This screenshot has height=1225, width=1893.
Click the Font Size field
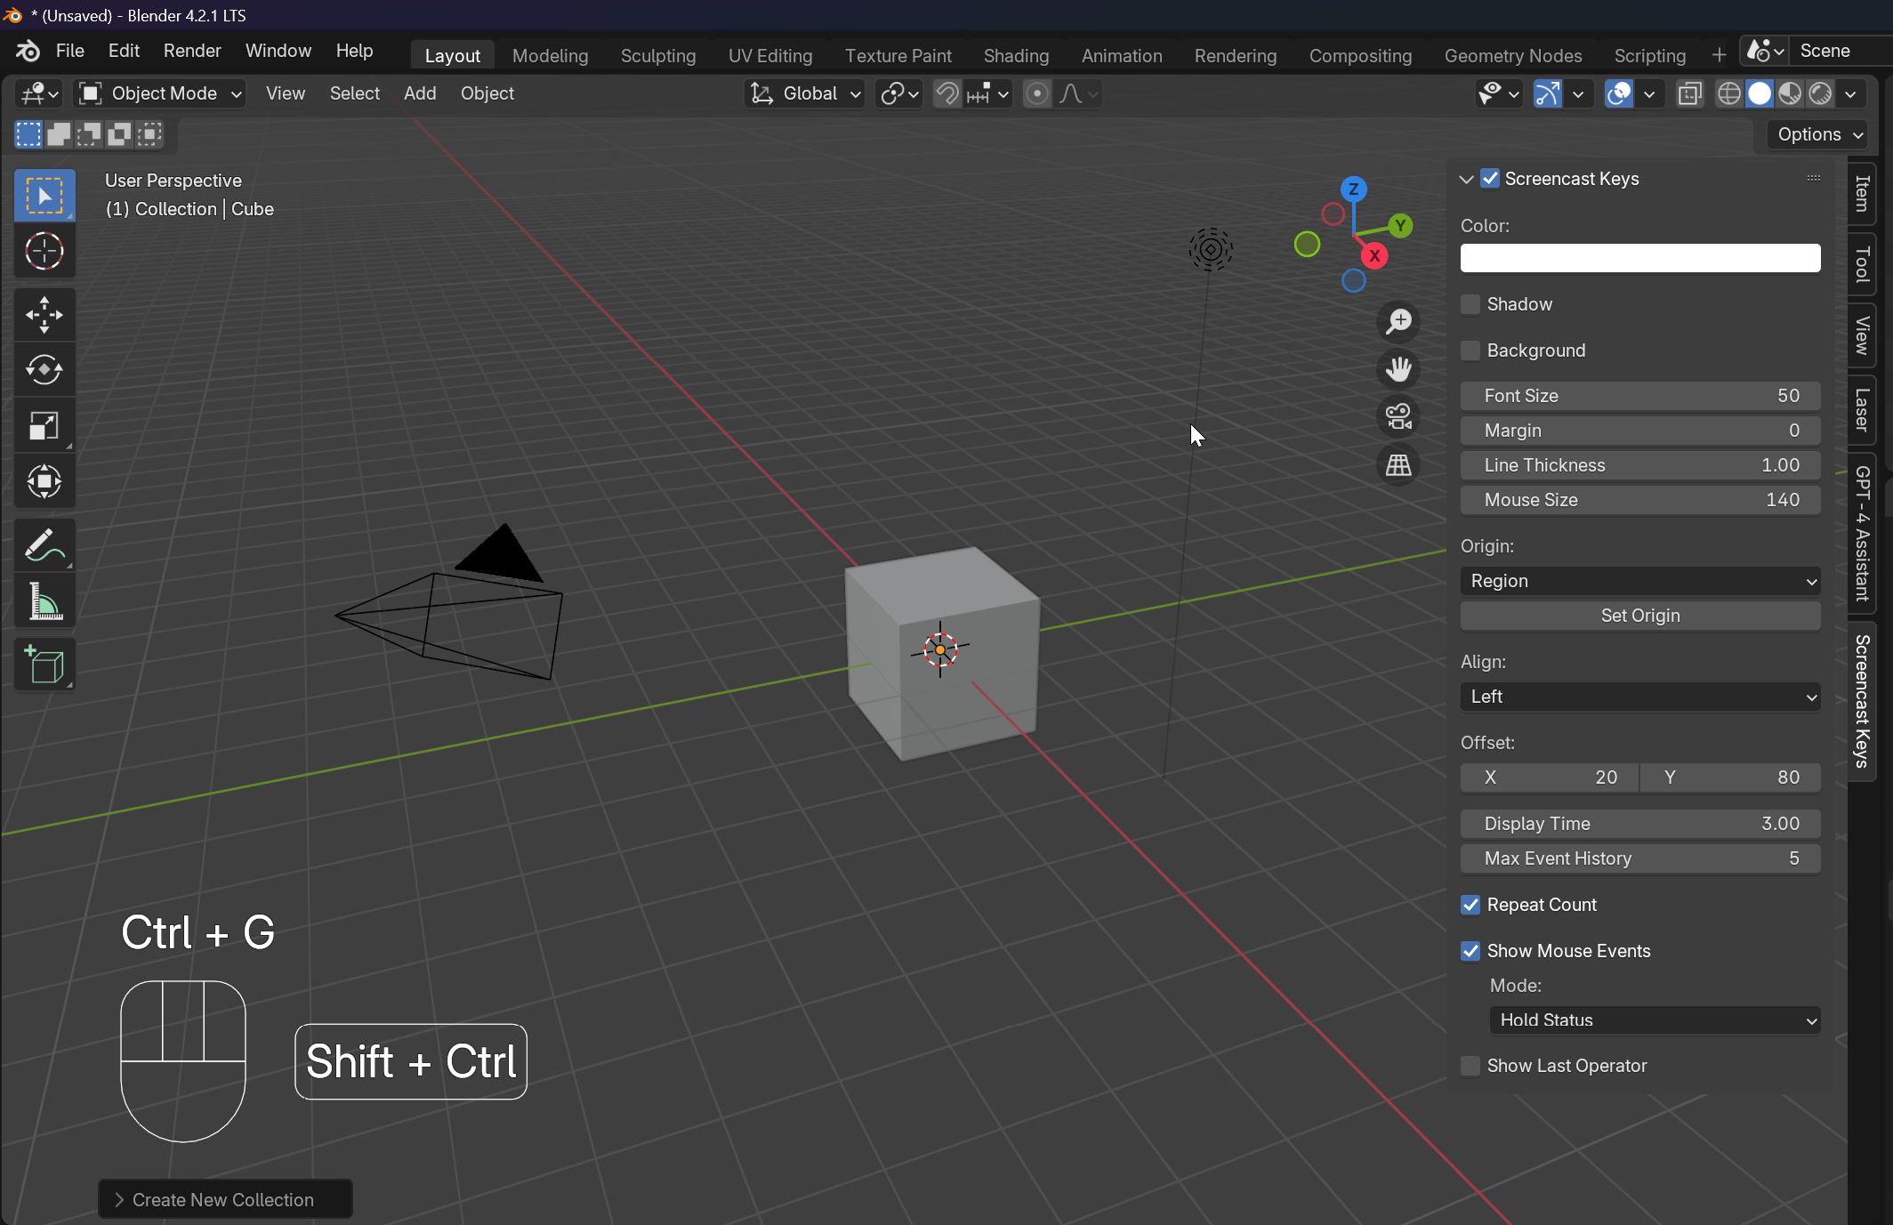click(x=1639, y=396)
